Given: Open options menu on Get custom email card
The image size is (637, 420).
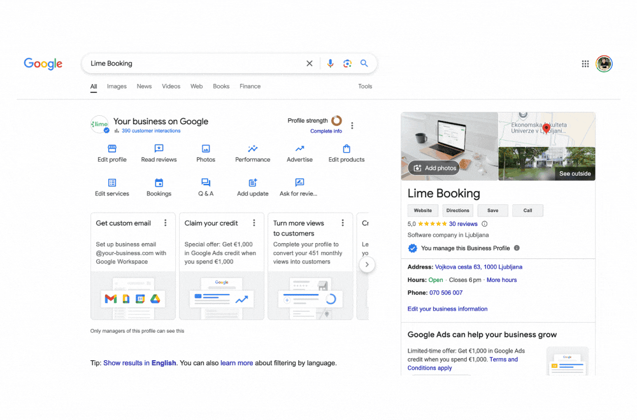Looking at the screenshot, I should click(166, 223).
